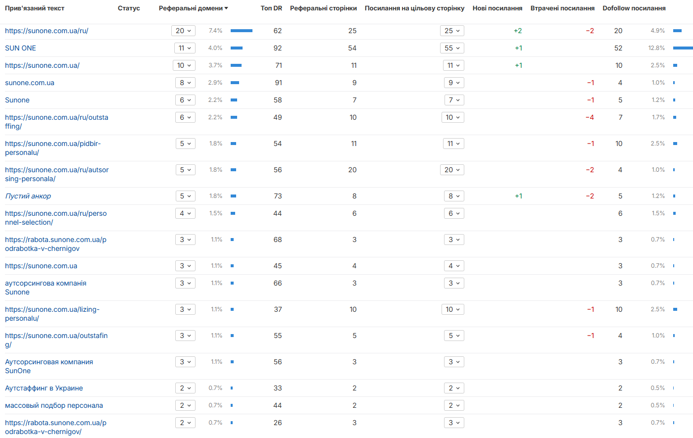Open anchor link https://sunone.com.ua/ru/
The width and height of the screenshot is (693, 438).
click(x=47, y=31)
